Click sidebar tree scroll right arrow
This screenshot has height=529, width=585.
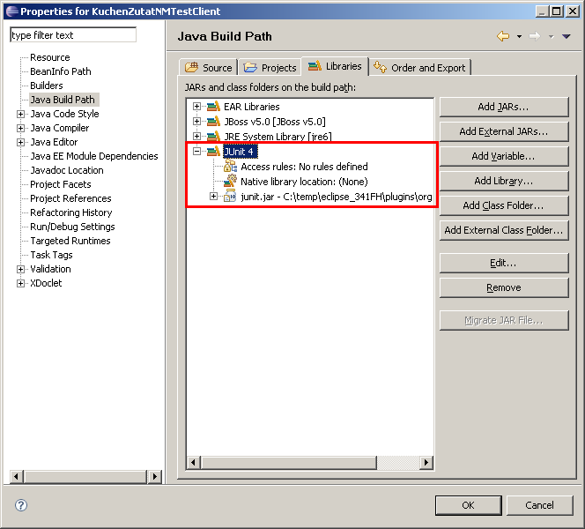pyautogui.click(x=155, y=476)
